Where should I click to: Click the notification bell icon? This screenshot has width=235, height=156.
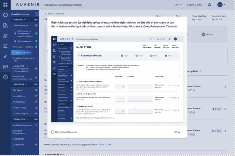[209, 5]
